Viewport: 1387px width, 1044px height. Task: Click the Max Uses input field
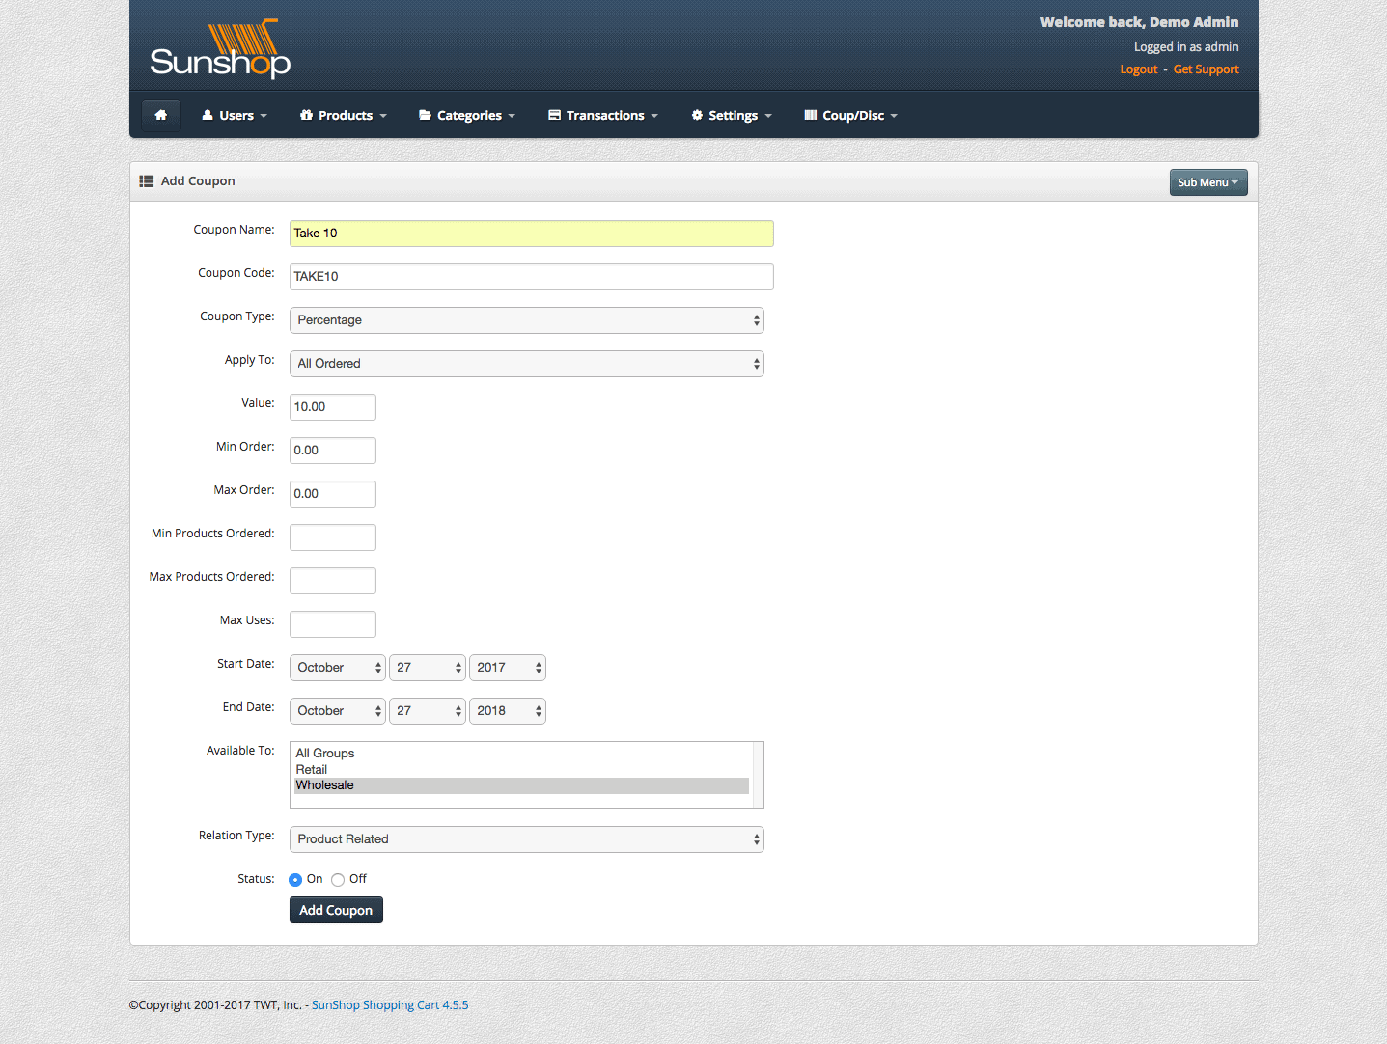tap(333, 624)
